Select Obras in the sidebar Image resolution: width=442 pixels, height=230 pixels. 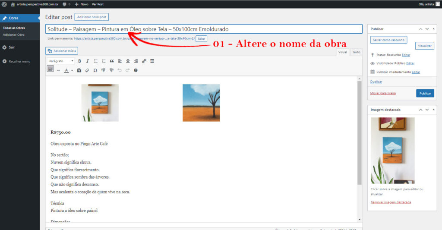tap(20, 18)
